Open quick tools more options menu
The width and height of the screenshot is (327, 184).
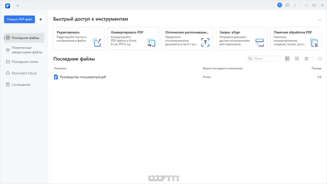(x=320, y=20)
